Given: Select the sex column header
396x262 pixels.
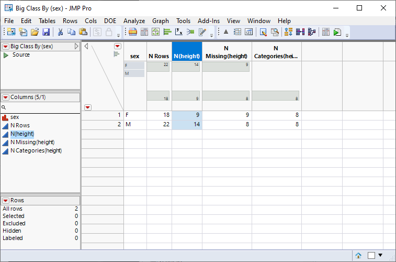Looking at the screenshot, I should [135, 51].
